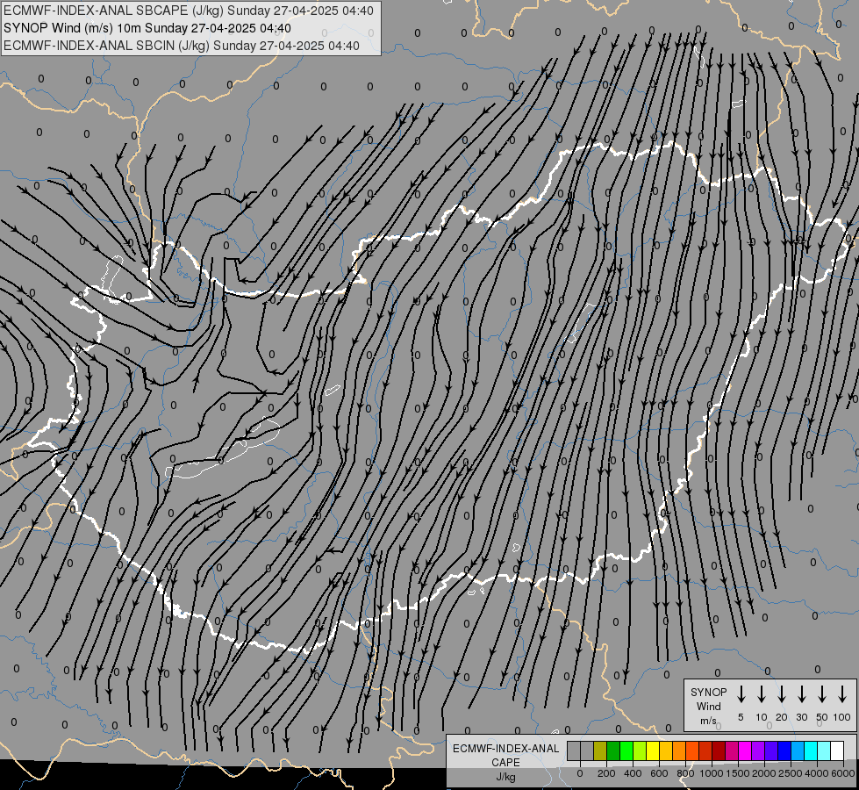Click the purple CAPE swatch left of 2000
The image size is (859, 790).
coord(758,750)
